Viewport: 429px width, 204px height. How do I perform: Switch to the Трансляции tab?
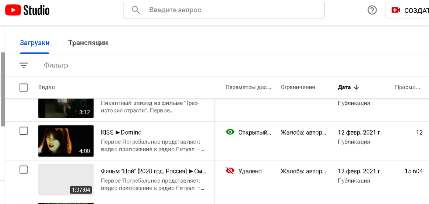click(x=88, y=43)
